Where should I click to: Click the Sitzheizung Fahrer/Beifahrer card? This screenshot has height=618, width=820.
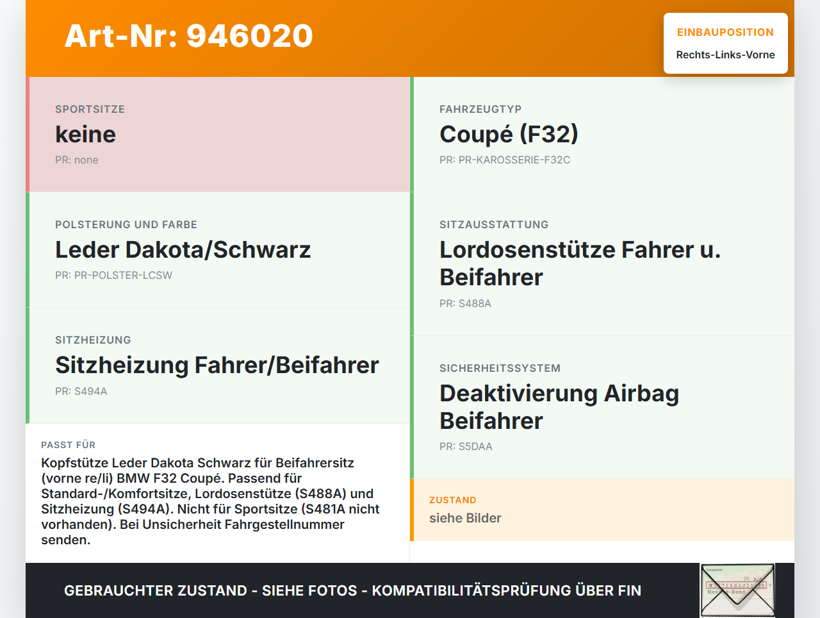[218, 365]
